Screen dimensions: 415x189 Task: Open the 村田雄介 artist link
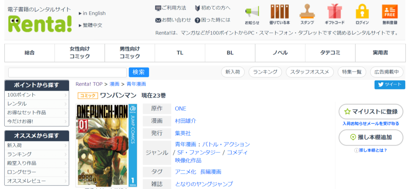[185, 121]
